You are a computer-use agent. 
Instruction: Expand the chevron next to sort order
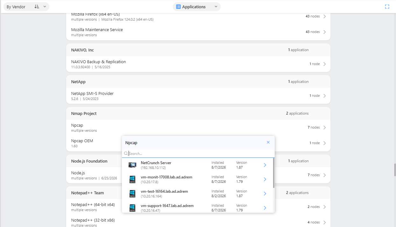click(45, 7)
